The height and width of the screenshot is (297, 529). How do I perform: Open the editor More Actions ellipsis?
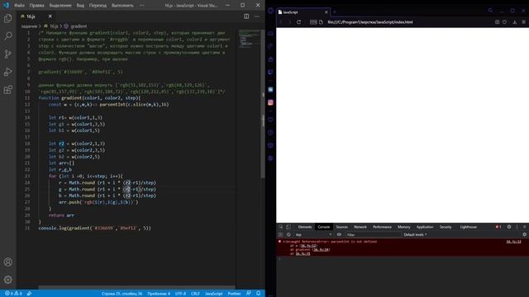pyautogui.click(x=257, y=16)
